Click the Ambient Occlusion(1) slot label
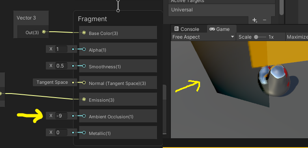Viewport: 308px width, 148px height. point(111,117)
